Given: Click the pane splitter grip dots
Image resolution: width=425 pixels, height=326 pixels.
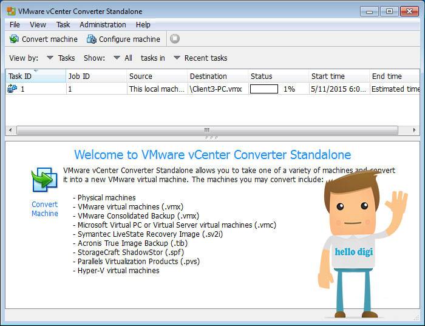Looking at the screenshot, I should coord(212,138).
